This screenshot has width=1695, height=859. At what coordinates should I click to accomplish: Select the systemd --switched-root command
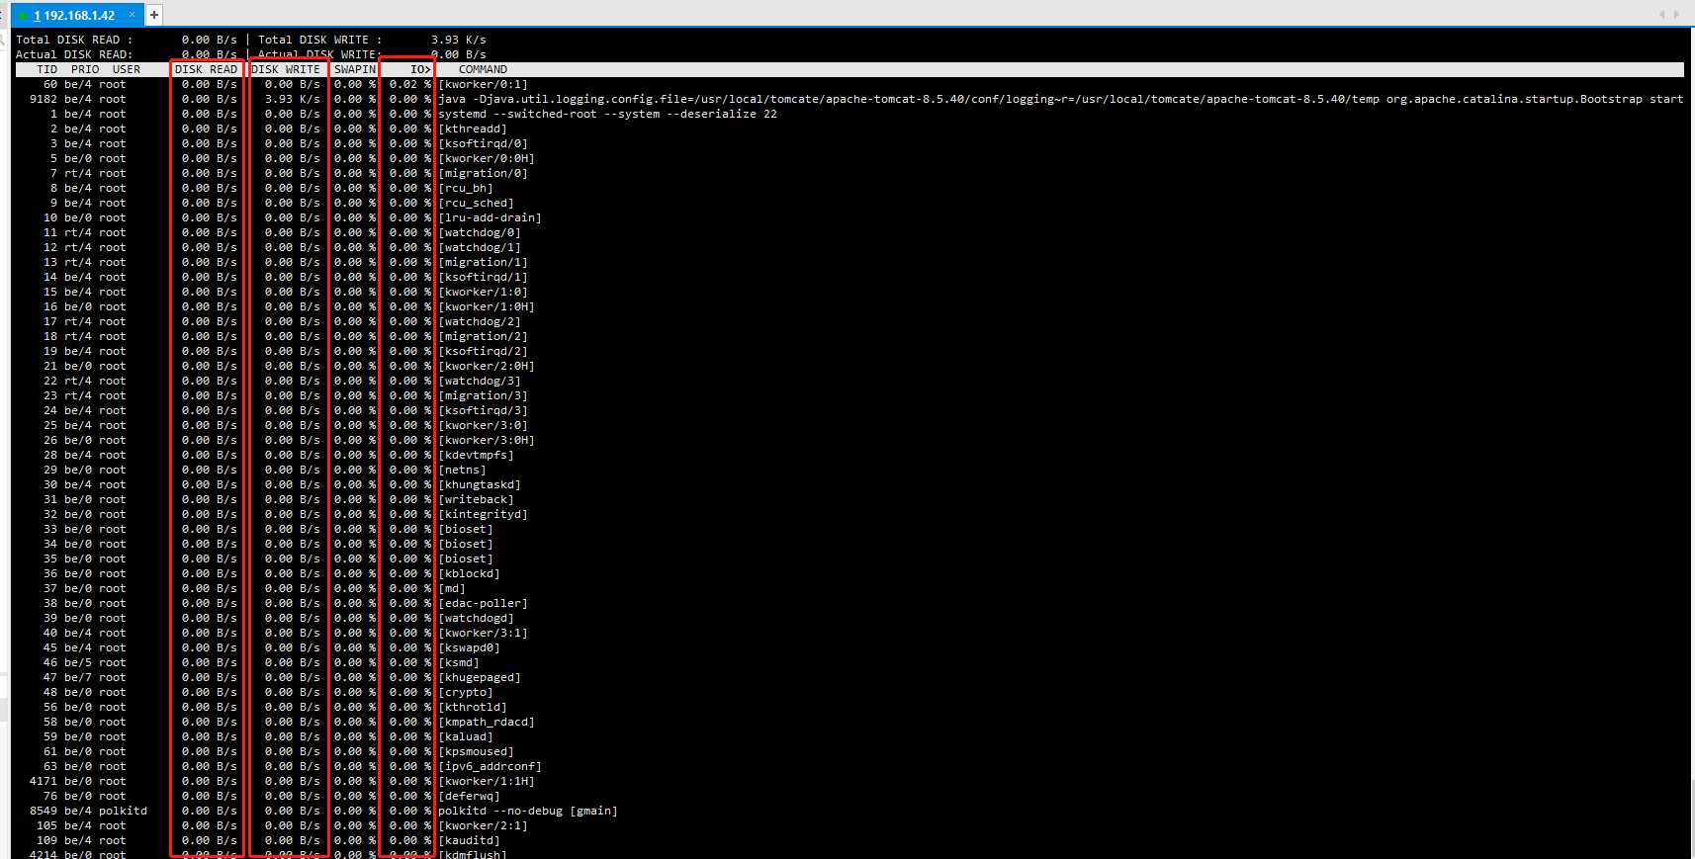tap(607, 114)
